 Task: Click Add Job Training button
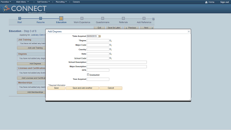point(31,48)
